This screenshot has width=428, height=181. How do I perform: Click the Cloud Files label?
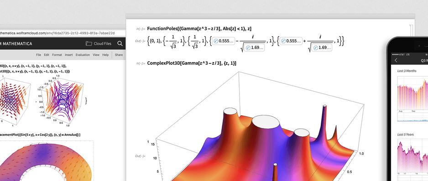pos(103,44)
